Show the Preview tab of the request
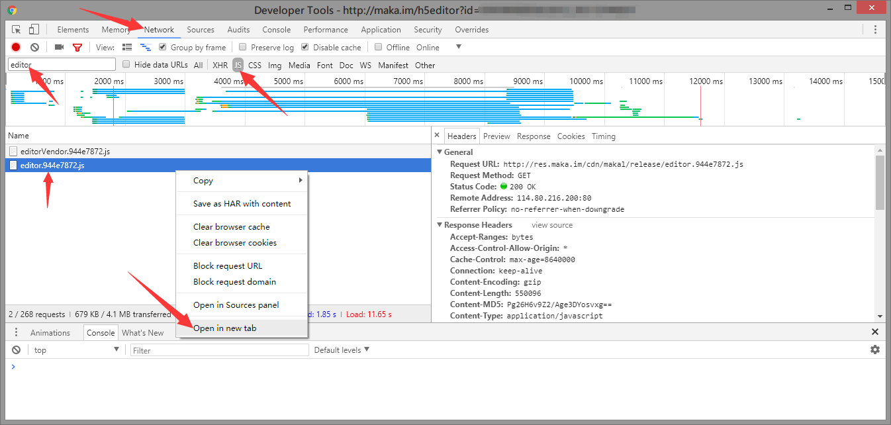This screenshot has width=891, height=425. [x=496, y=136]
